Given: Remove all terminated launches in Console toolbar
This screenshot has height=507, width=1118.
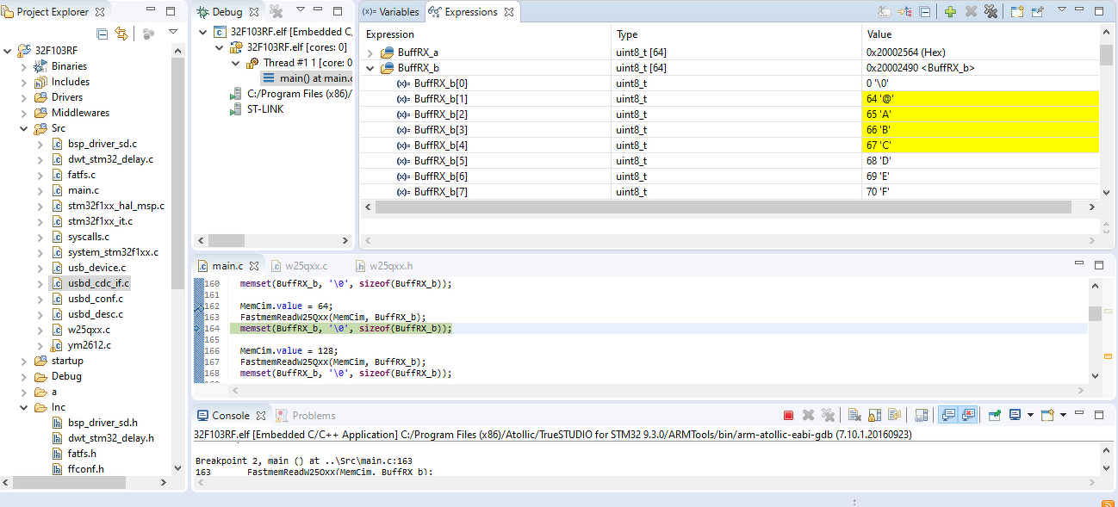Looking at the screenshot, I should coord(829,415).
